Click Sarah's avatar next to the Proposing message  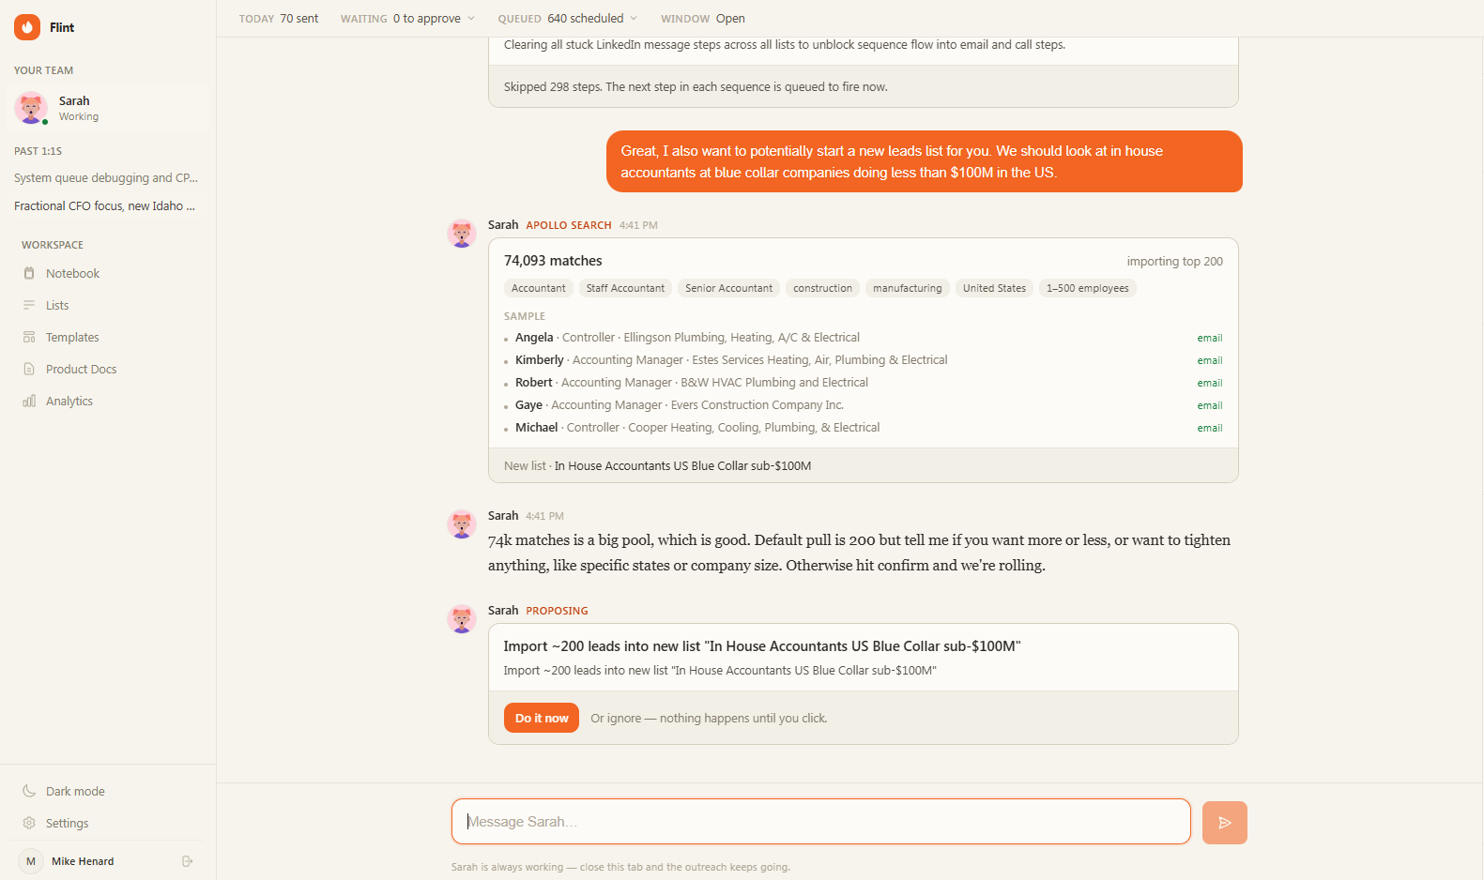[x=462, y=619]
